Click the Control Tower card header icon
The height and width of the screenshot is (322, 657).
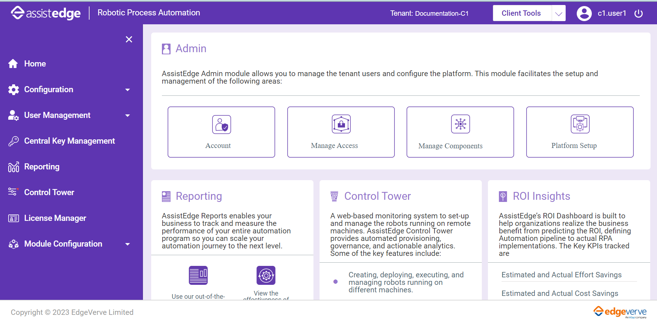click(334, 196)
